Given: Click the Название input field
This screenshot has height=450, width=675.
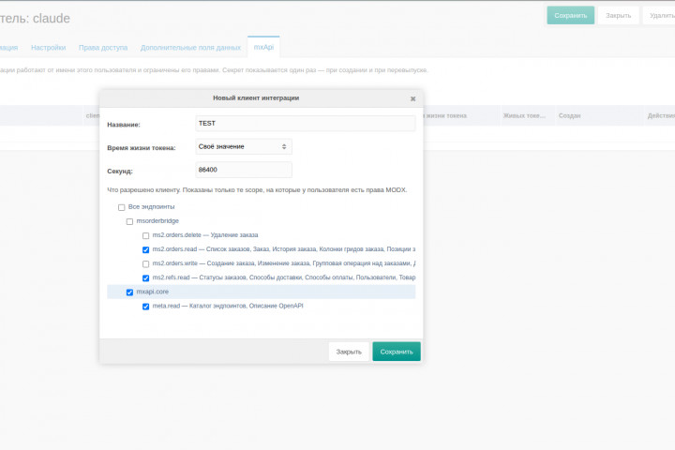Looking at the screenshot, I should click(306, 123).
